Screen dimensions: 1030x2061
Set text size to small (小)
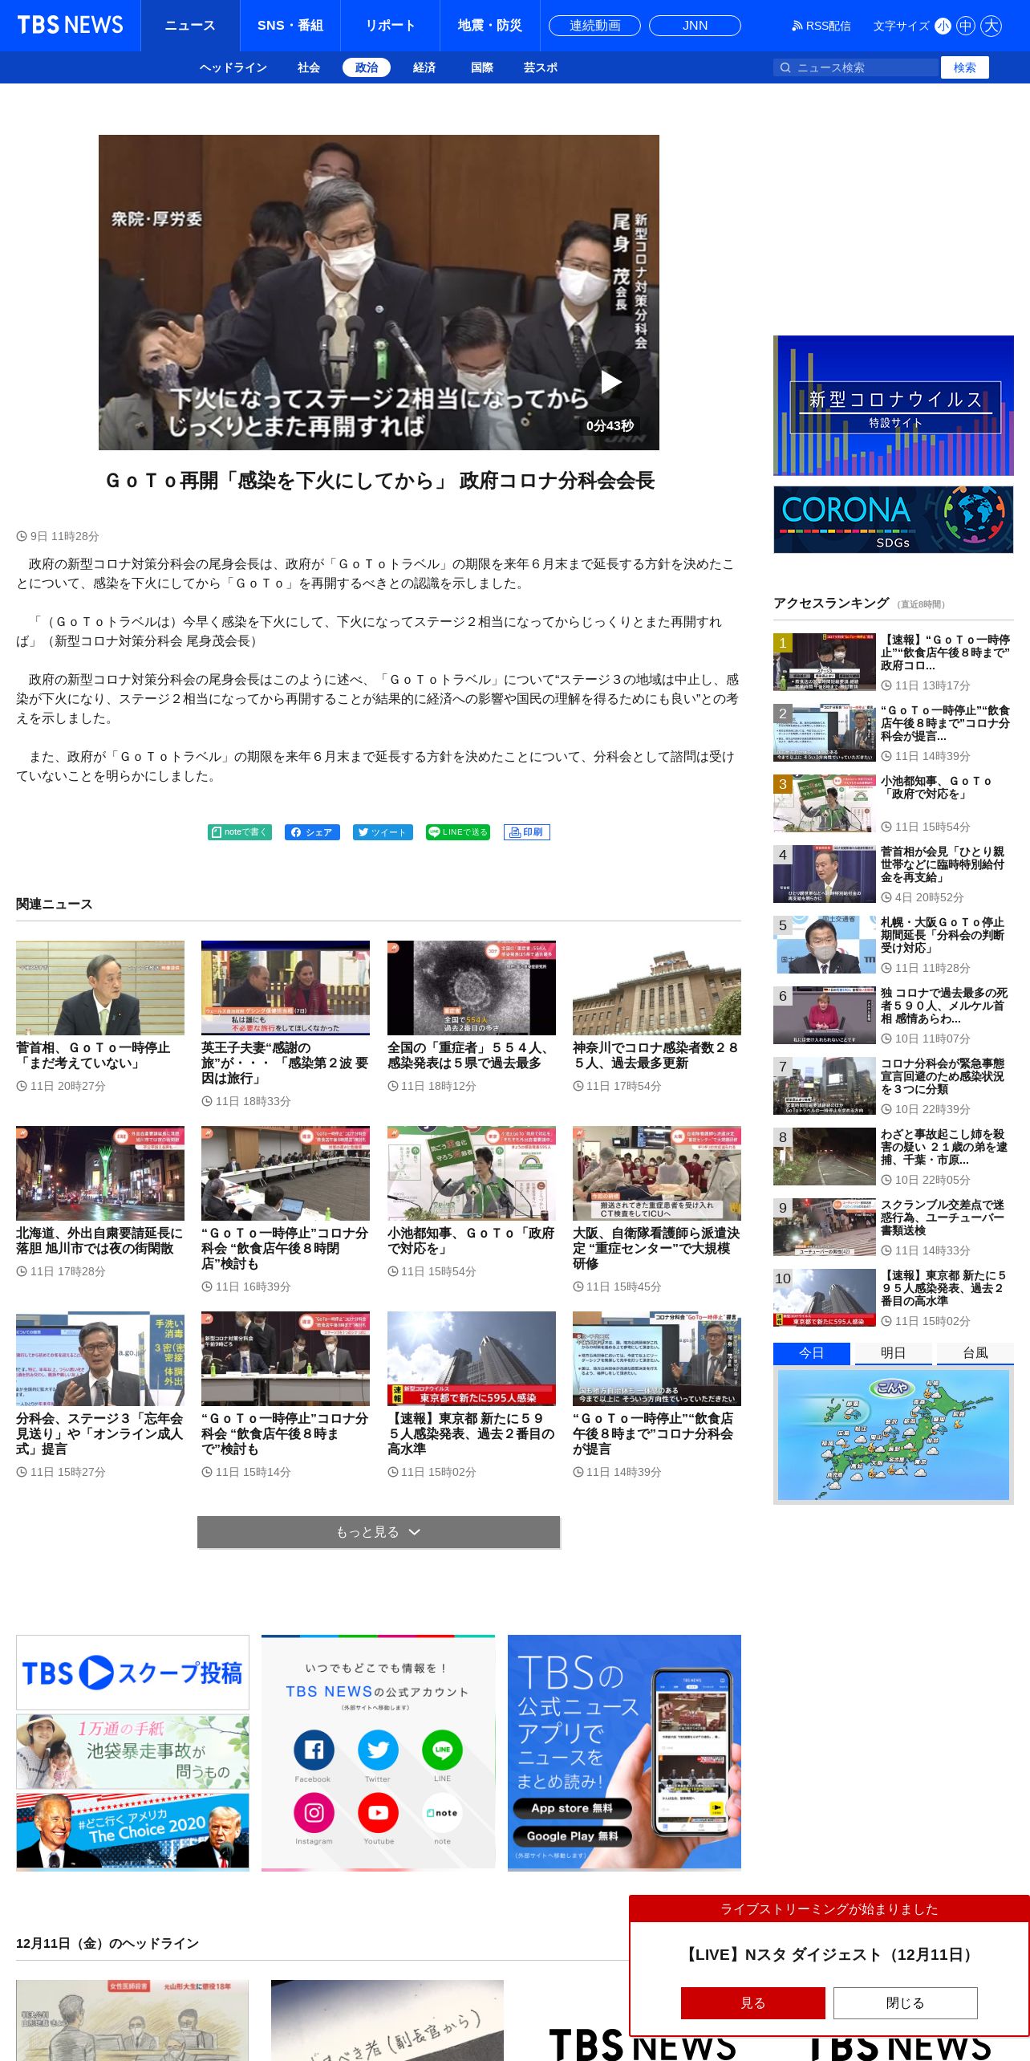[x=943, y=26]
